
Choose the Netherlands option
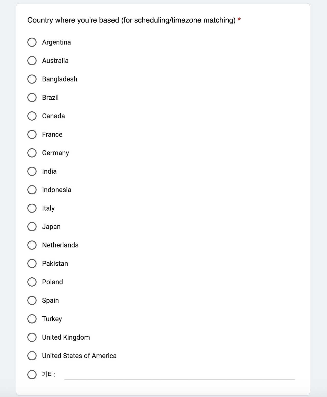pos(32,245)
